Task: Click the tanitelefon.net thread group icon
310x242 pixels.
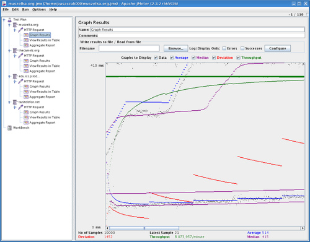Action: pos(15,102)
